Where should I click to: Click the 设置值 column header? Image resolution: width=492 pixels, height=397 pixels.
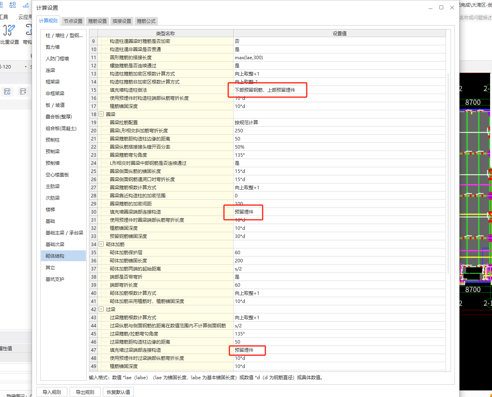click(x=340, y=33)
